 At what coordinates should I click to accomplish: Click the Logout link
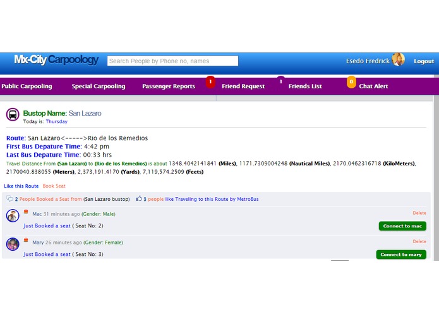(x=424, y=61)
